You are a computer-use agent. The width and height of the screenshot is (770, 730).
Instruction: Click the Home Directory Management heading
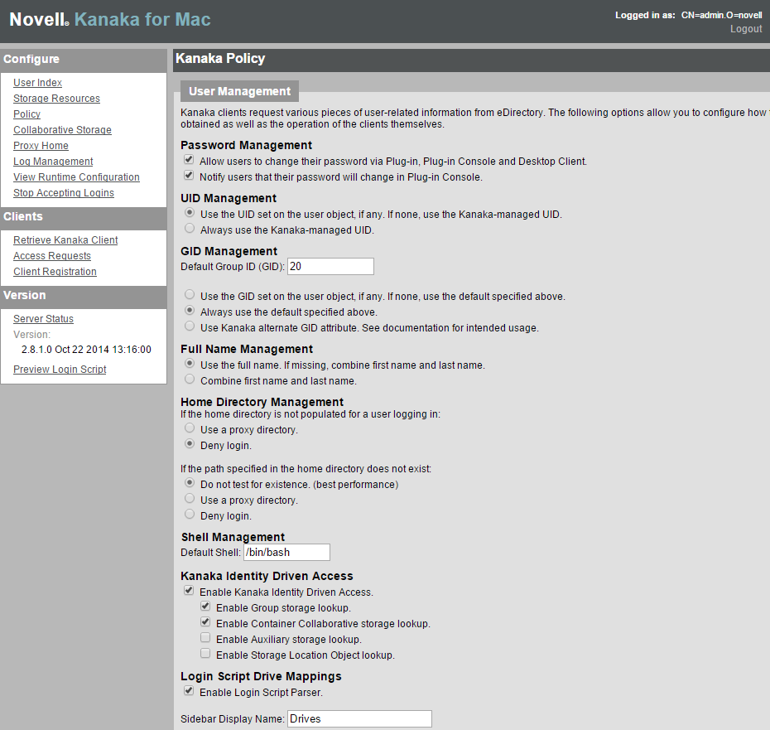point(262,402)
